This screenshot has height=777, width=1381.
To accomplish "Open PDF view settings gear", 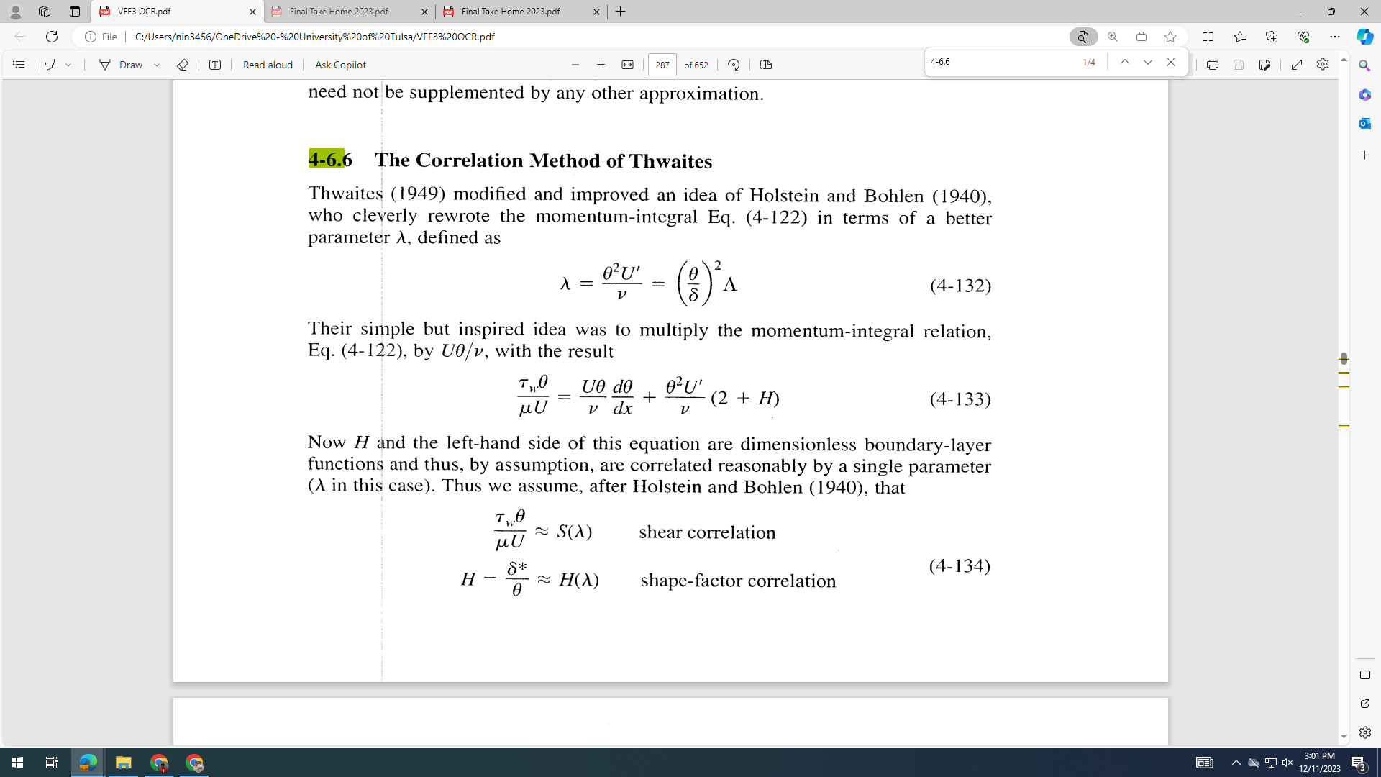I will pyautogui.click(x=1322, y=65).
